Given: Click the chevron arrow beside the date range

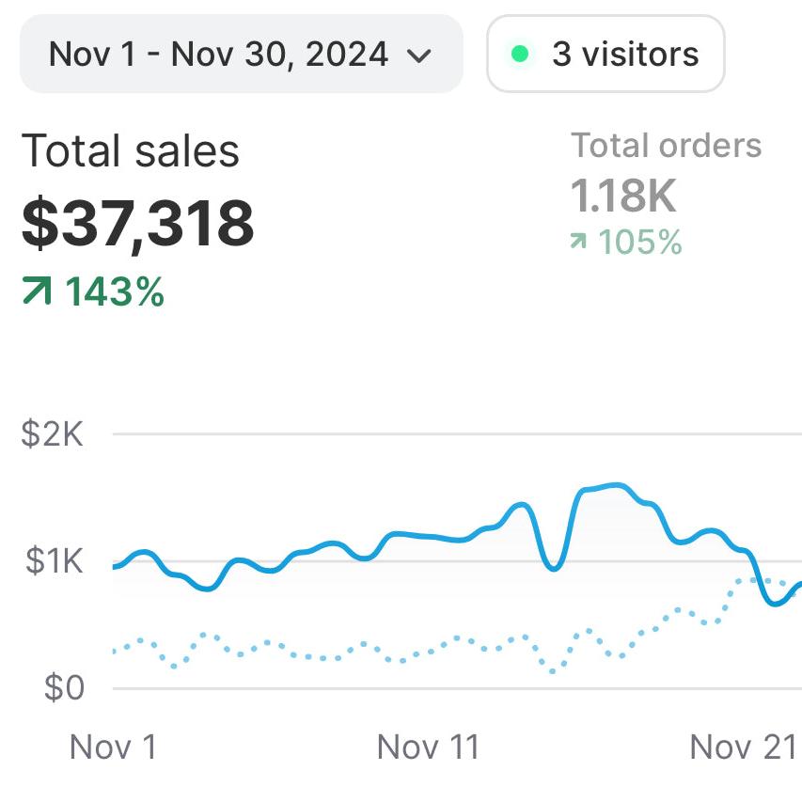Looking at the screenshot, I should pos(419,55).
